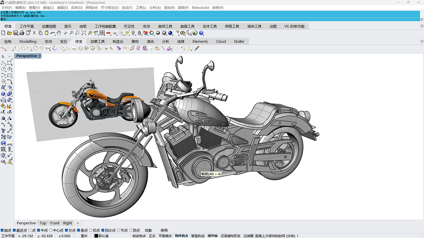Click the four-viewport layout icon

click(x=102, y=33)
